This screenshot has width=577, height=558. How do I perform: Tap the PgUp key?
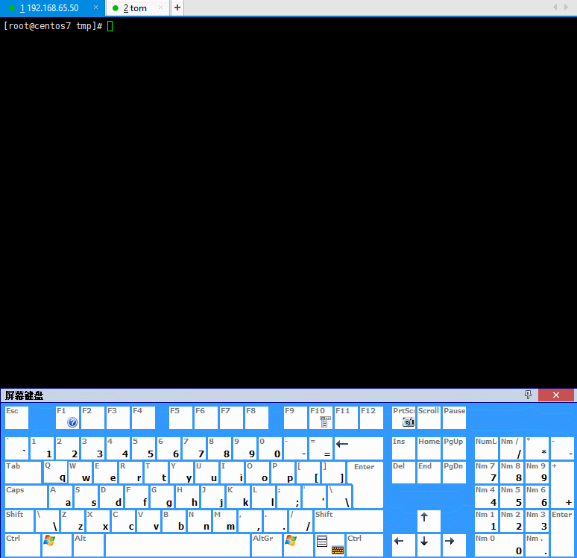point(454,448)
